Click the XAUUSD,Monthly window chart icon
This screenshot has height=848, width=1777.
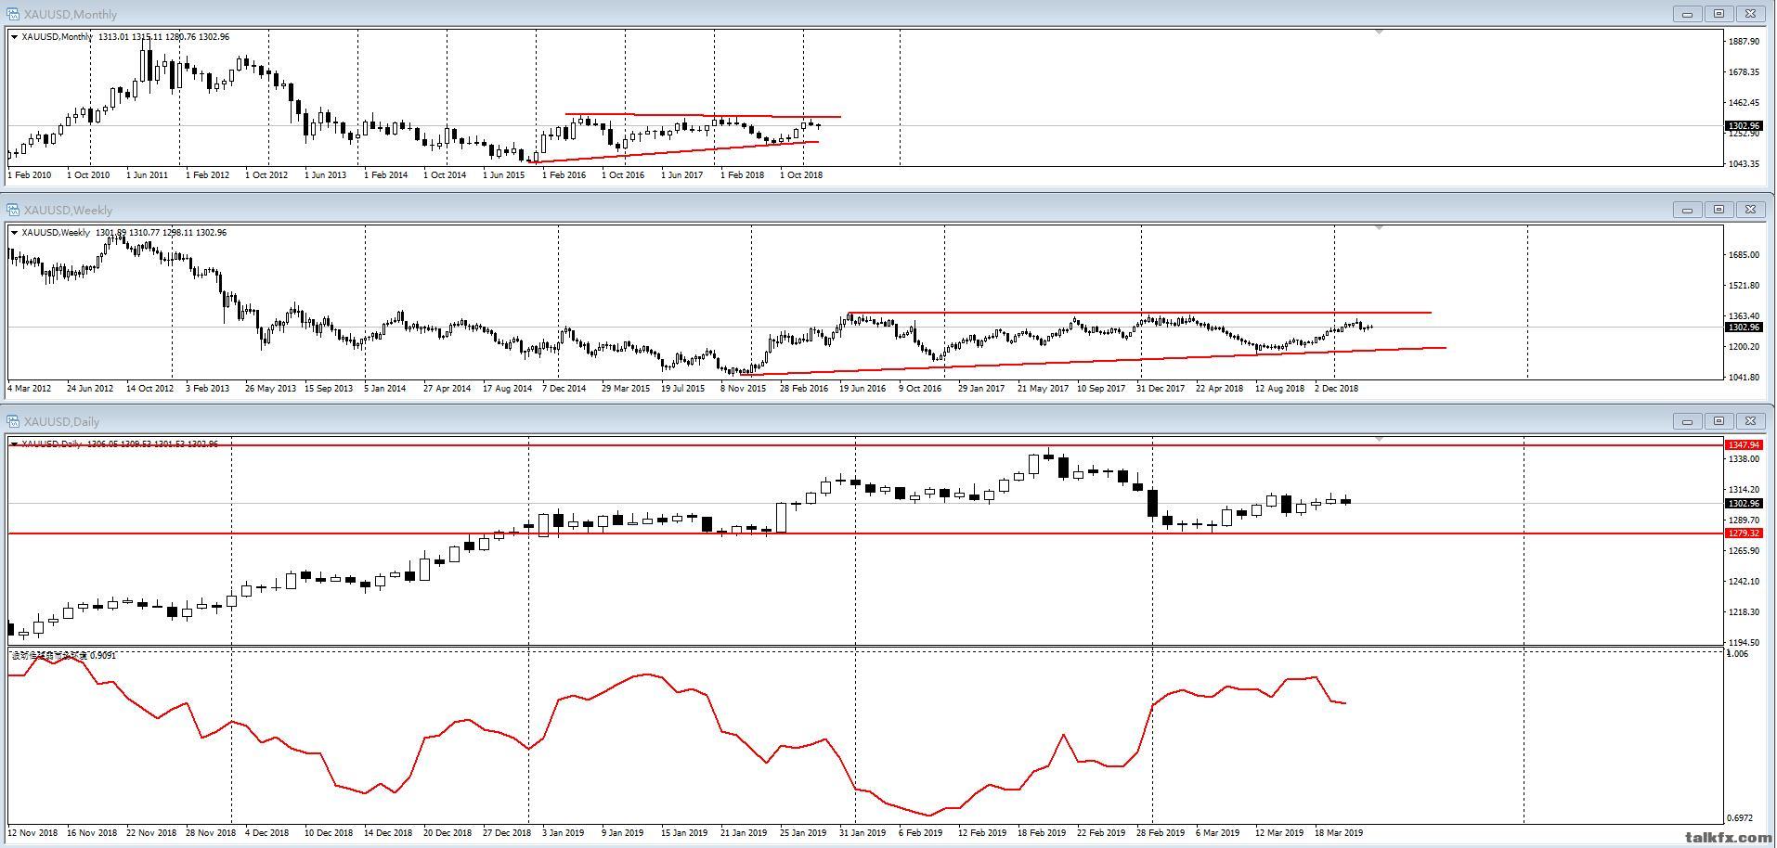[x=13, y=14]
